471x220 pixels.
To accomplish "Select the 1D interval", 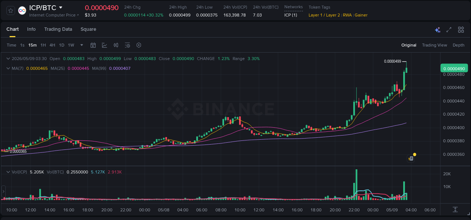I will pos(61,45).
